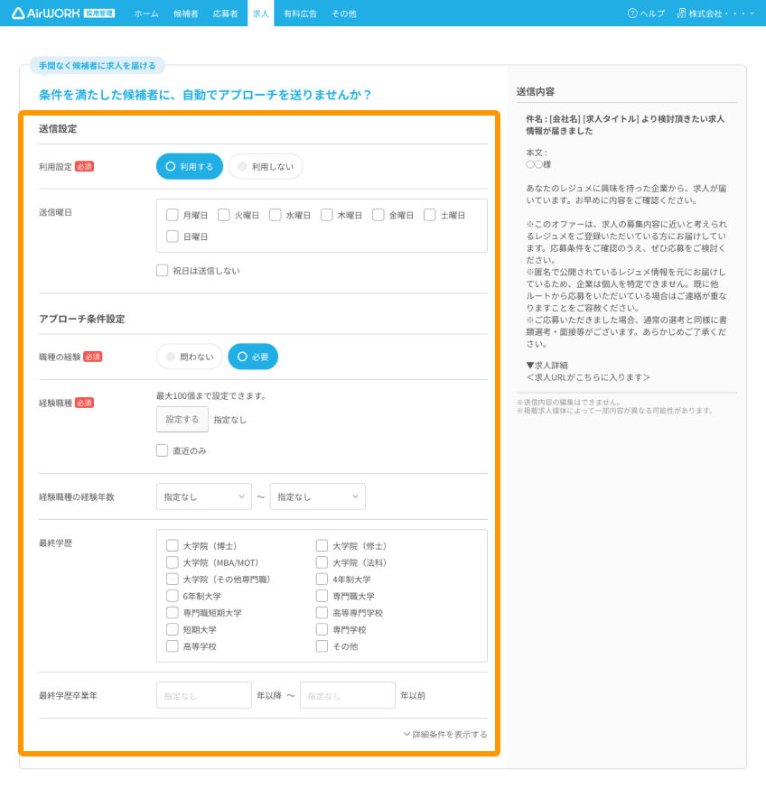This screenshot has width=766, height=789.
Task: Check 大学院（修士）
Action: point(322,545)
